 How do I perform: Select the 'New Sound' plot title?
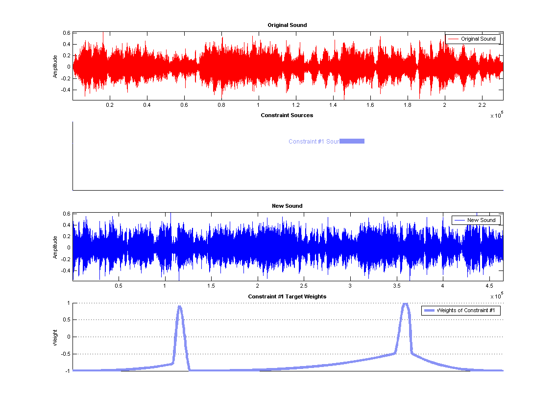[287, 206]
